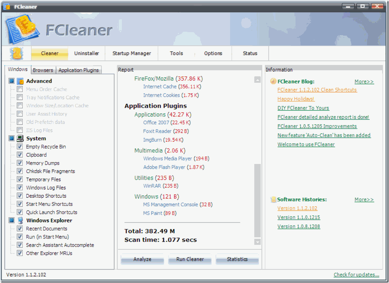Uncheck Start Menu Shortcuts
The height and width of the screenshot is (283, 389).
[20, 204]
